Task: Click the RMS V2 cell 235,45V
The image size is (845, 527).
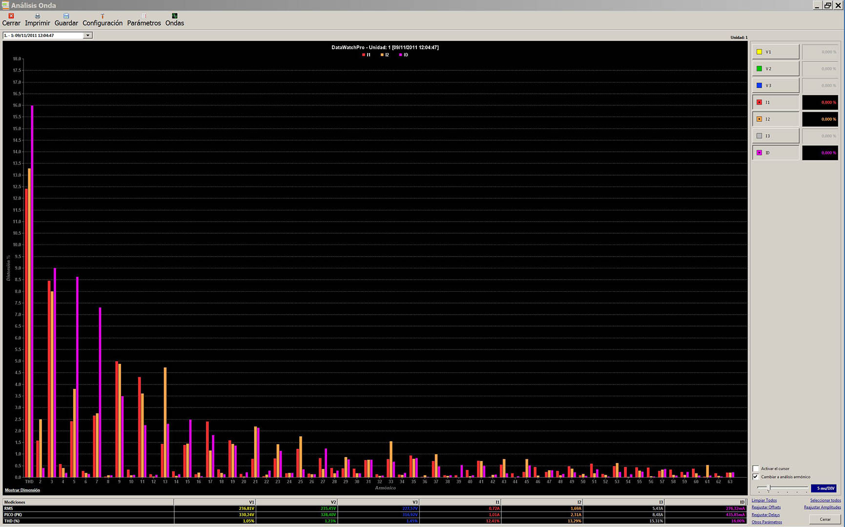Action: [x=297, y=508]
